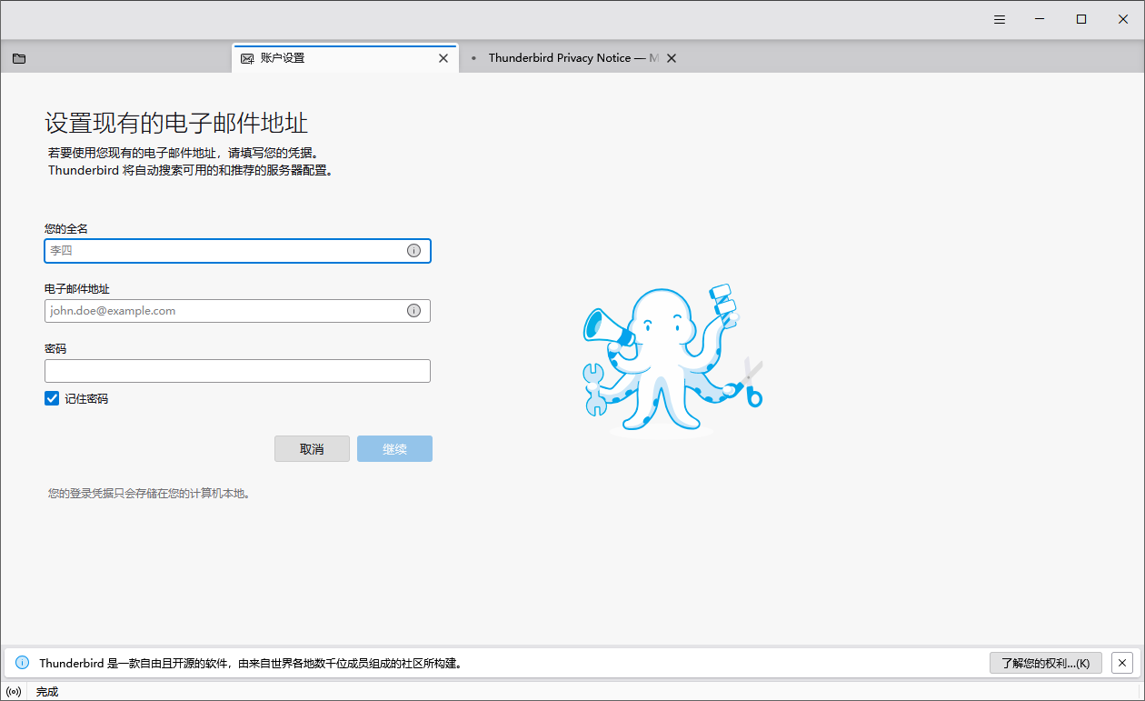Open the folder icon in tab bar
1145x701 pixels.
[x=19, y=58]
